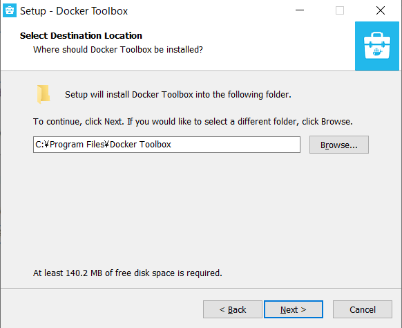Click the 'Setup will install Docker Toolbox' message
The height and width of the screenshot is (328, 402).
[x=178, y=95]
